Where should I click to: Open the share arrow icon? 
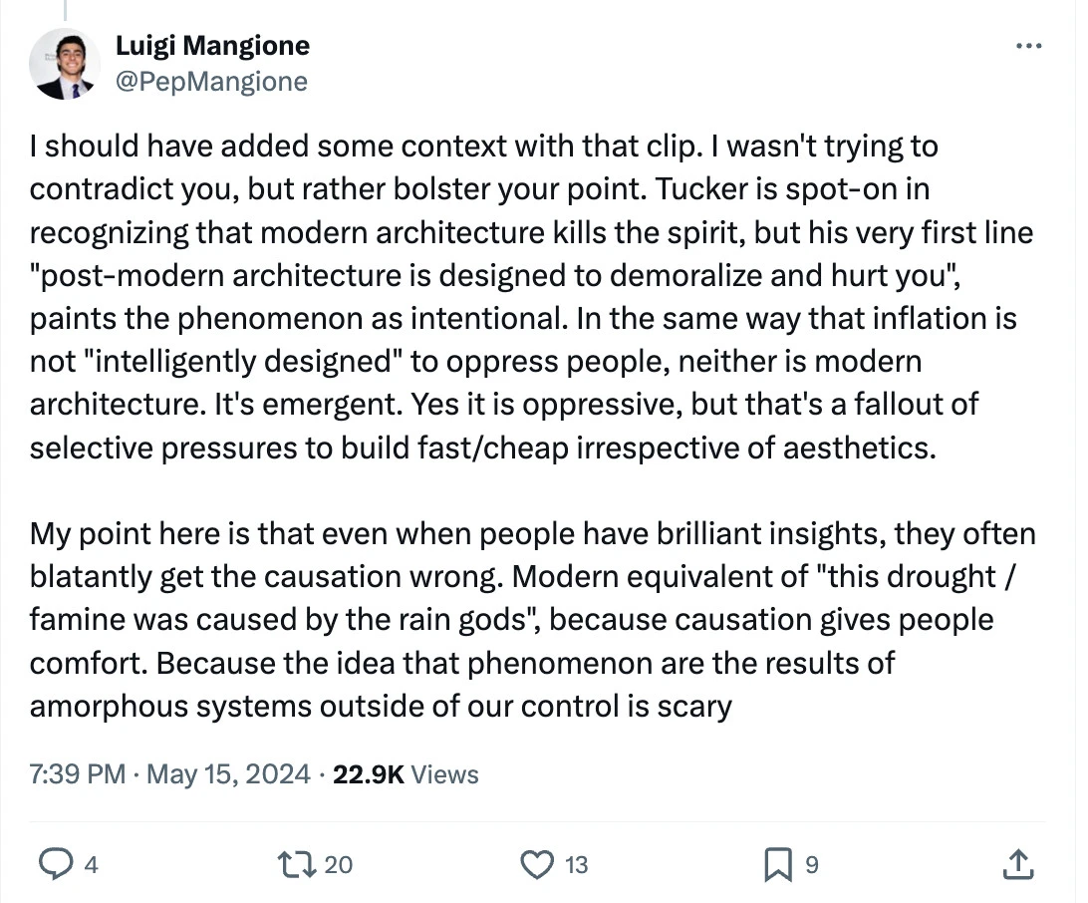pos(1018,864)
